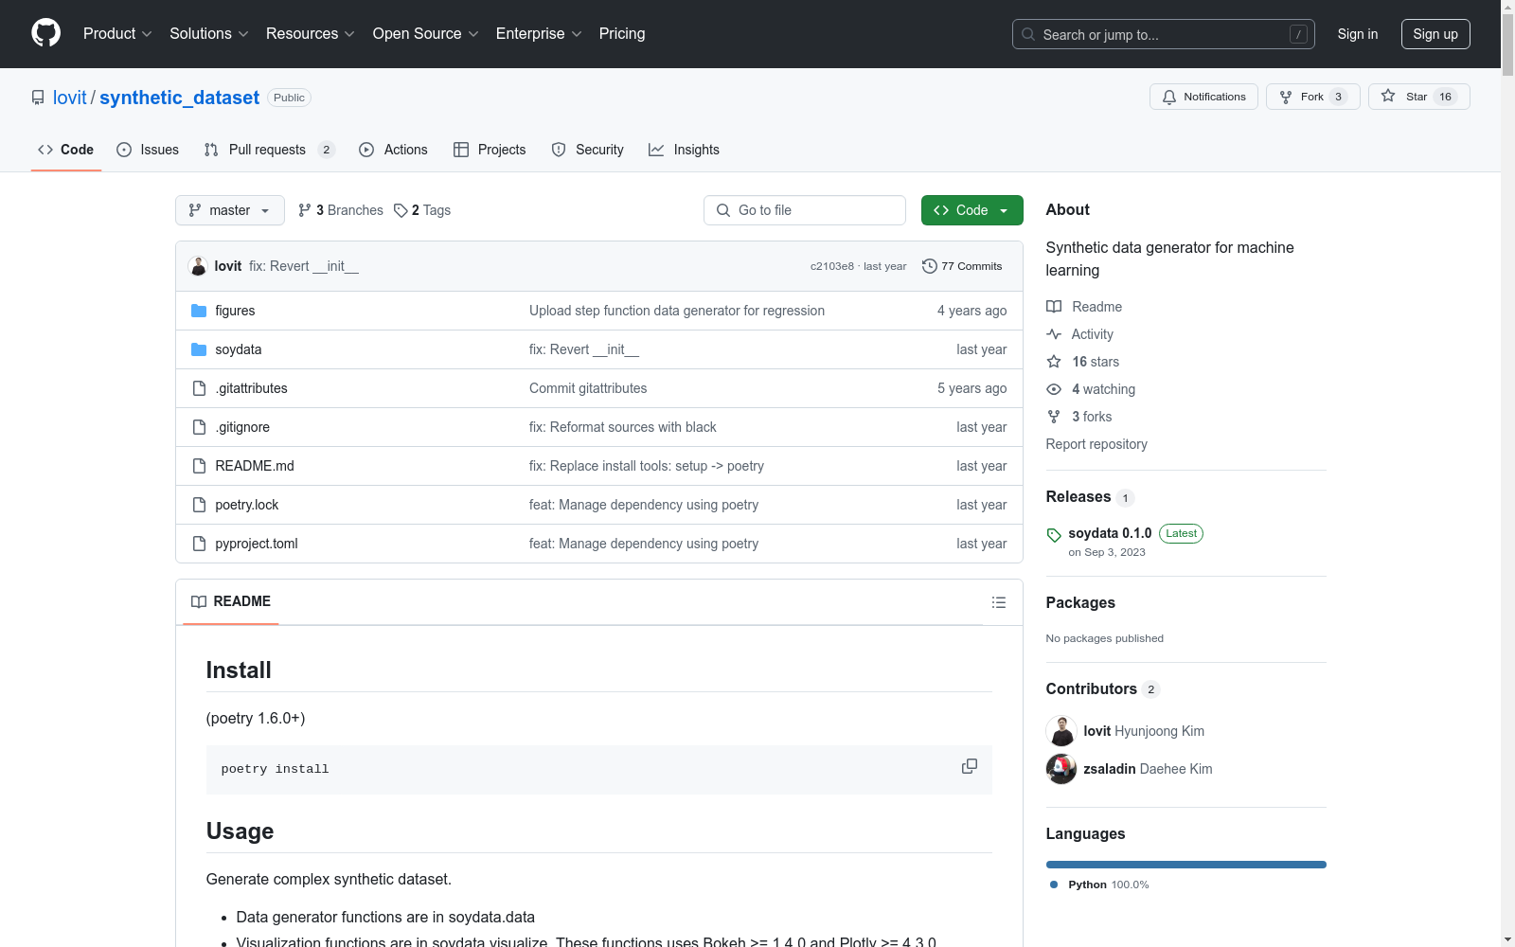Click the Python 100.0% language link
Viewport: 1515px width, 947px height.
[x=1099, y=884]
